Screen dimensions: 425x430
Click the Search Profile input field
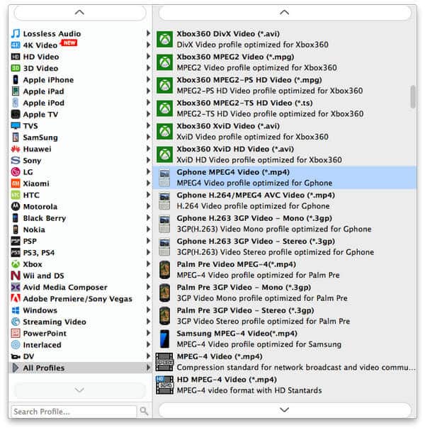tap(74, 411)
